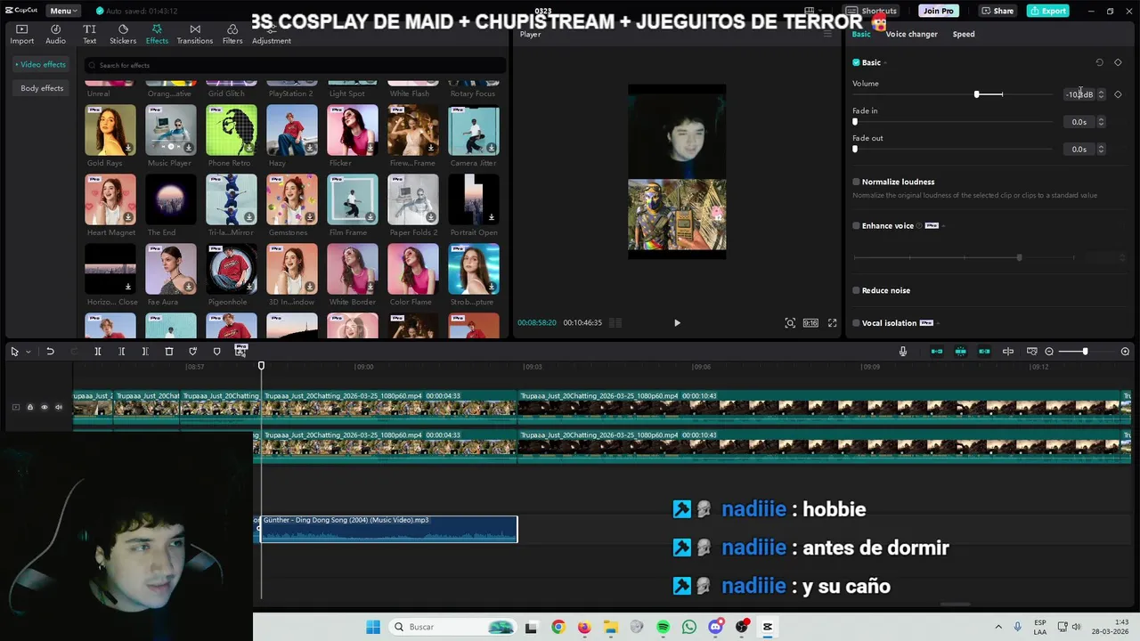Click the Join Pro button
The image size is (1140, 641).
938,11
